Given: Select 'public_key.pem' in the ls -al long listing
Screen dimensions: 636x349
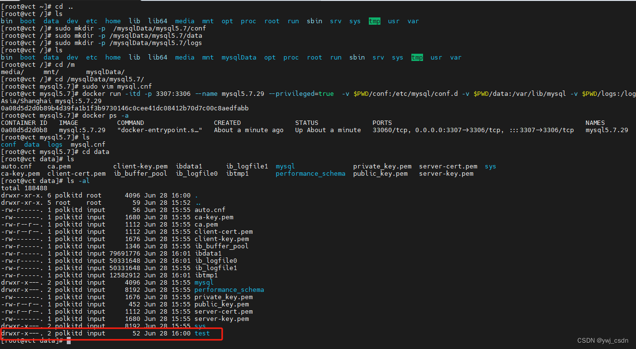Looking at the screenshot, I should tap(222, 304).
